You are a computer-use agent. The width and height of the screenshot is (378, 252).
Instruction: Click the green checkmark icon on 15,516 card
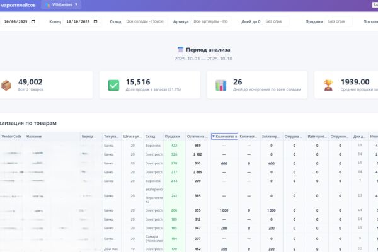[x=113, y=86]
